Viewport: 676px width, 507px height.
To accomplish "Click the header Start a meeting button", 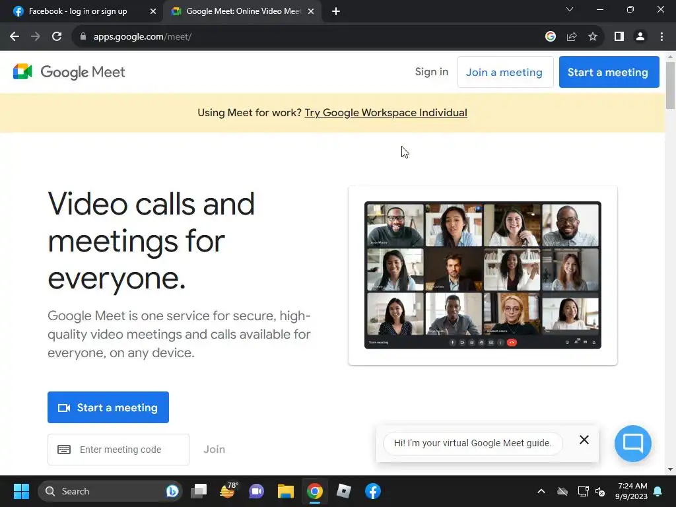I will click(x=609, y=72).
